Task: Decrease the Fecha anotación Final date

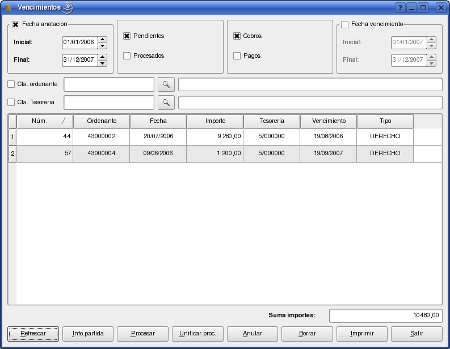Action: click(103, 63)
